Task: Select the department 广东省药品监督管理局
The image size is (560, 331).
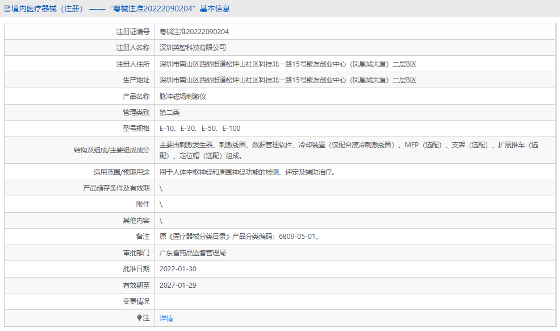Action: [x=193, y=253]
